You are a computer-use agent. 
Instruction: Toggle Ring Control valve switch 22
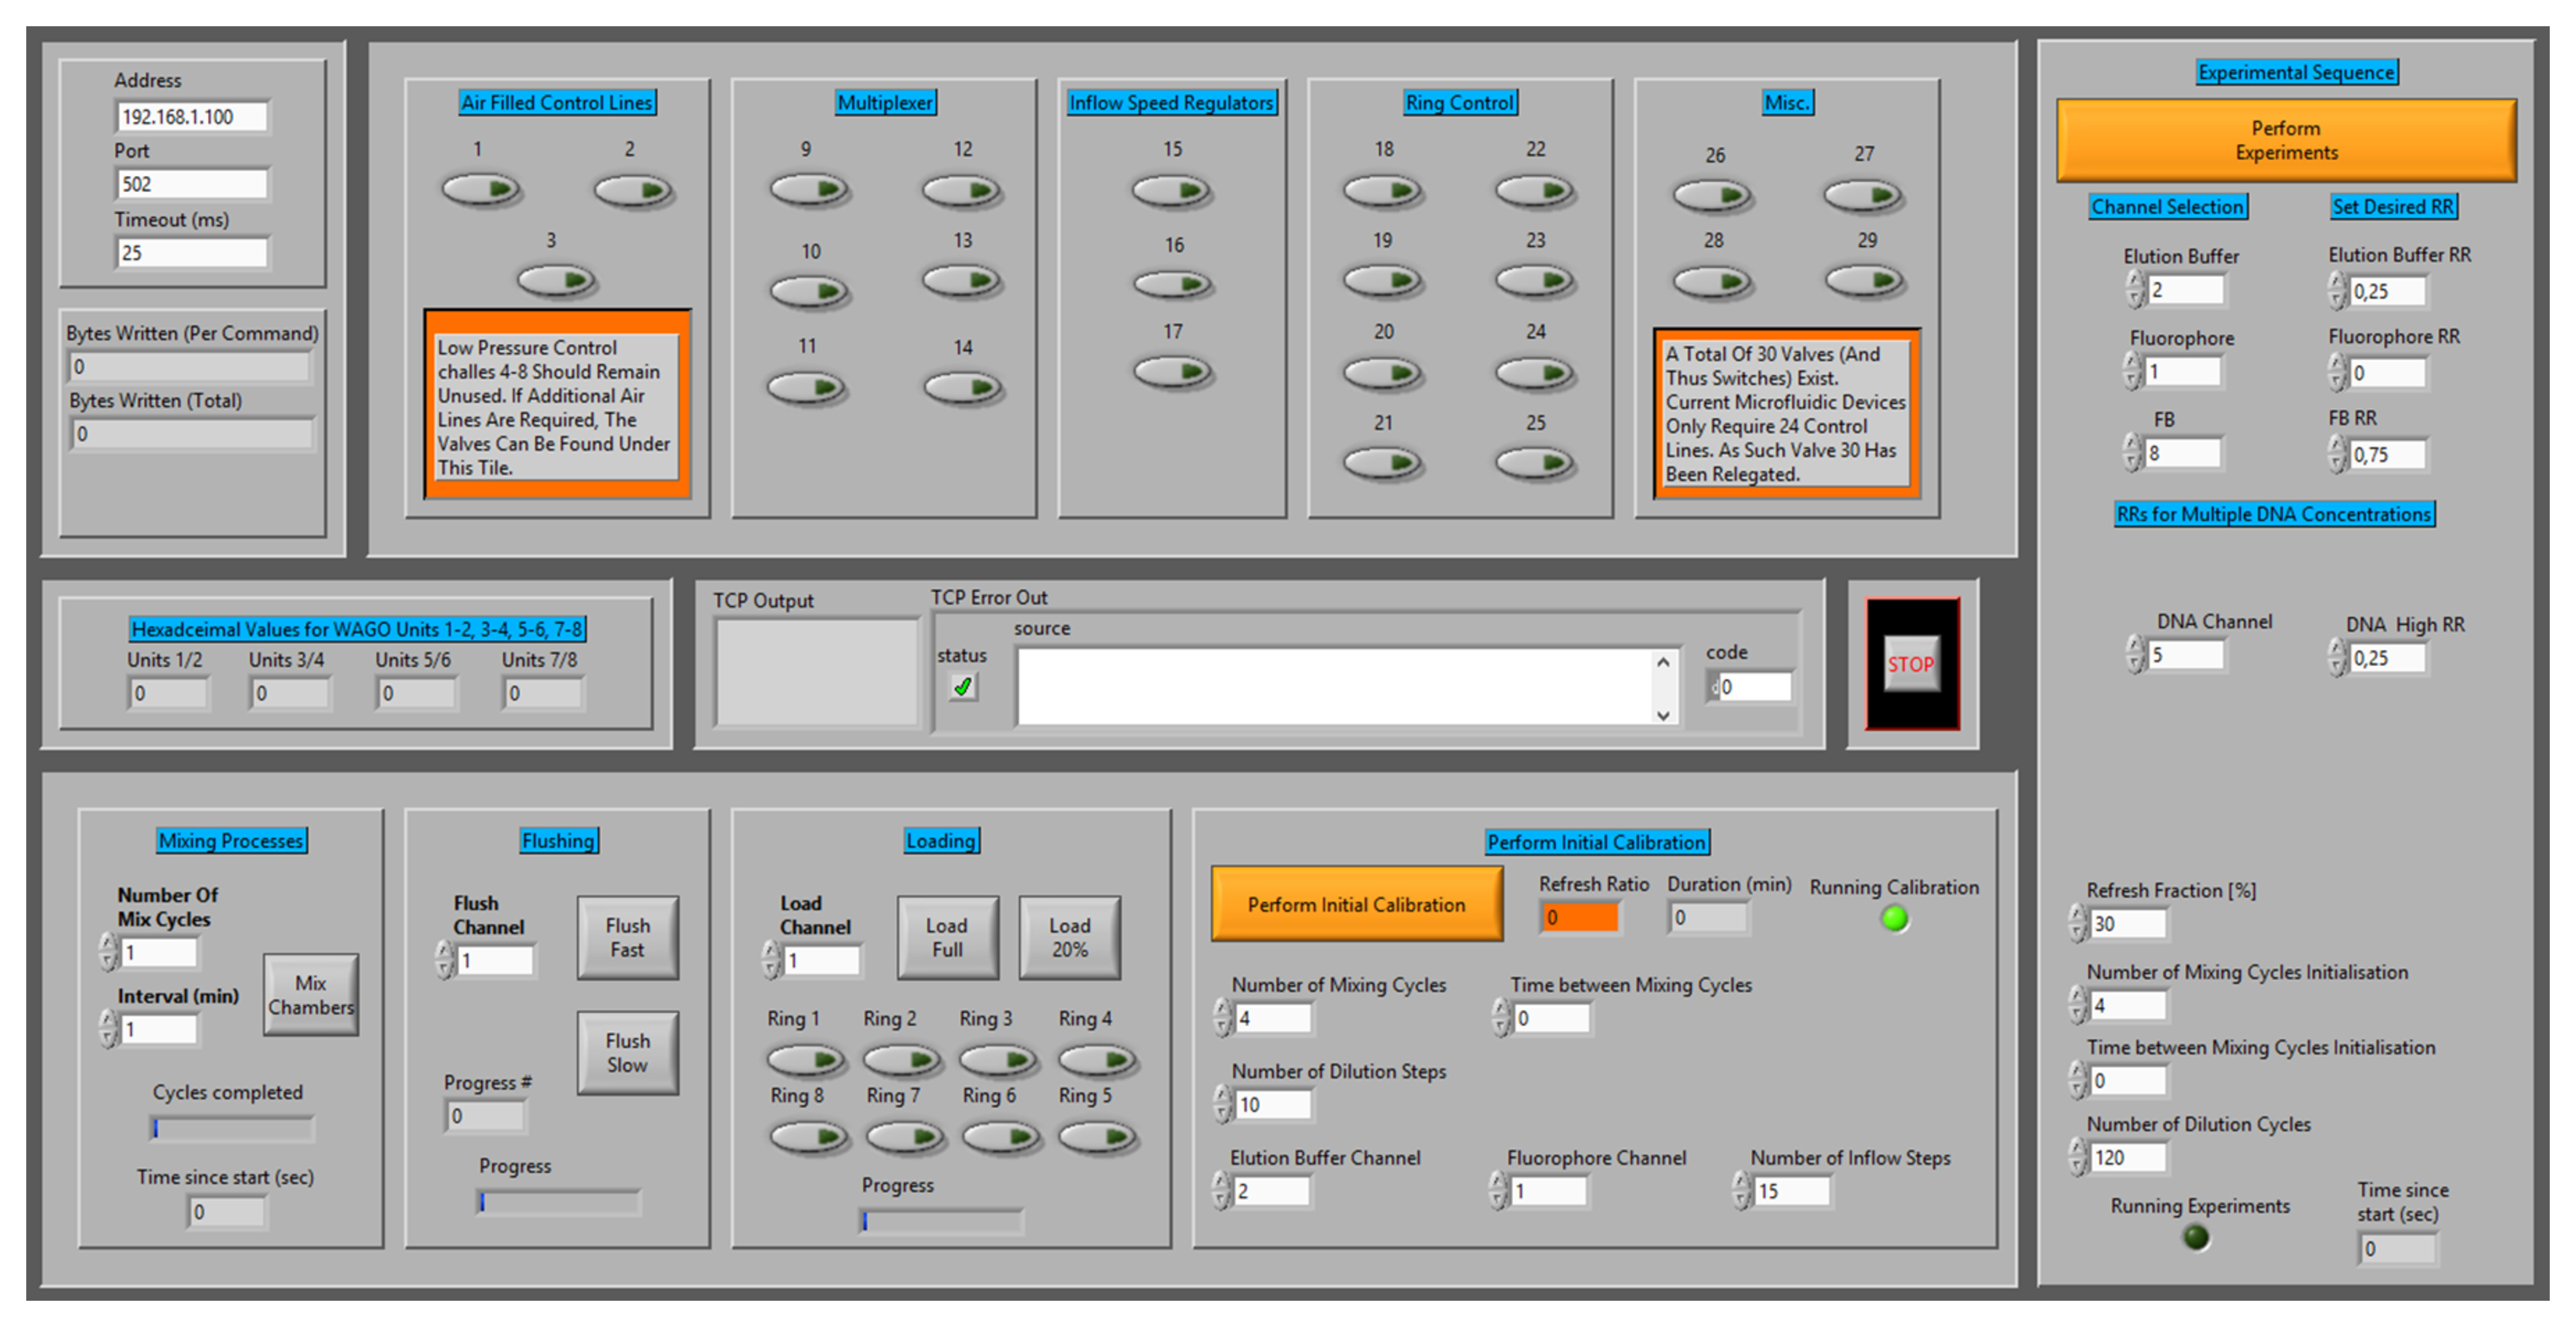pyautogui.click(x=1534, y=190)
